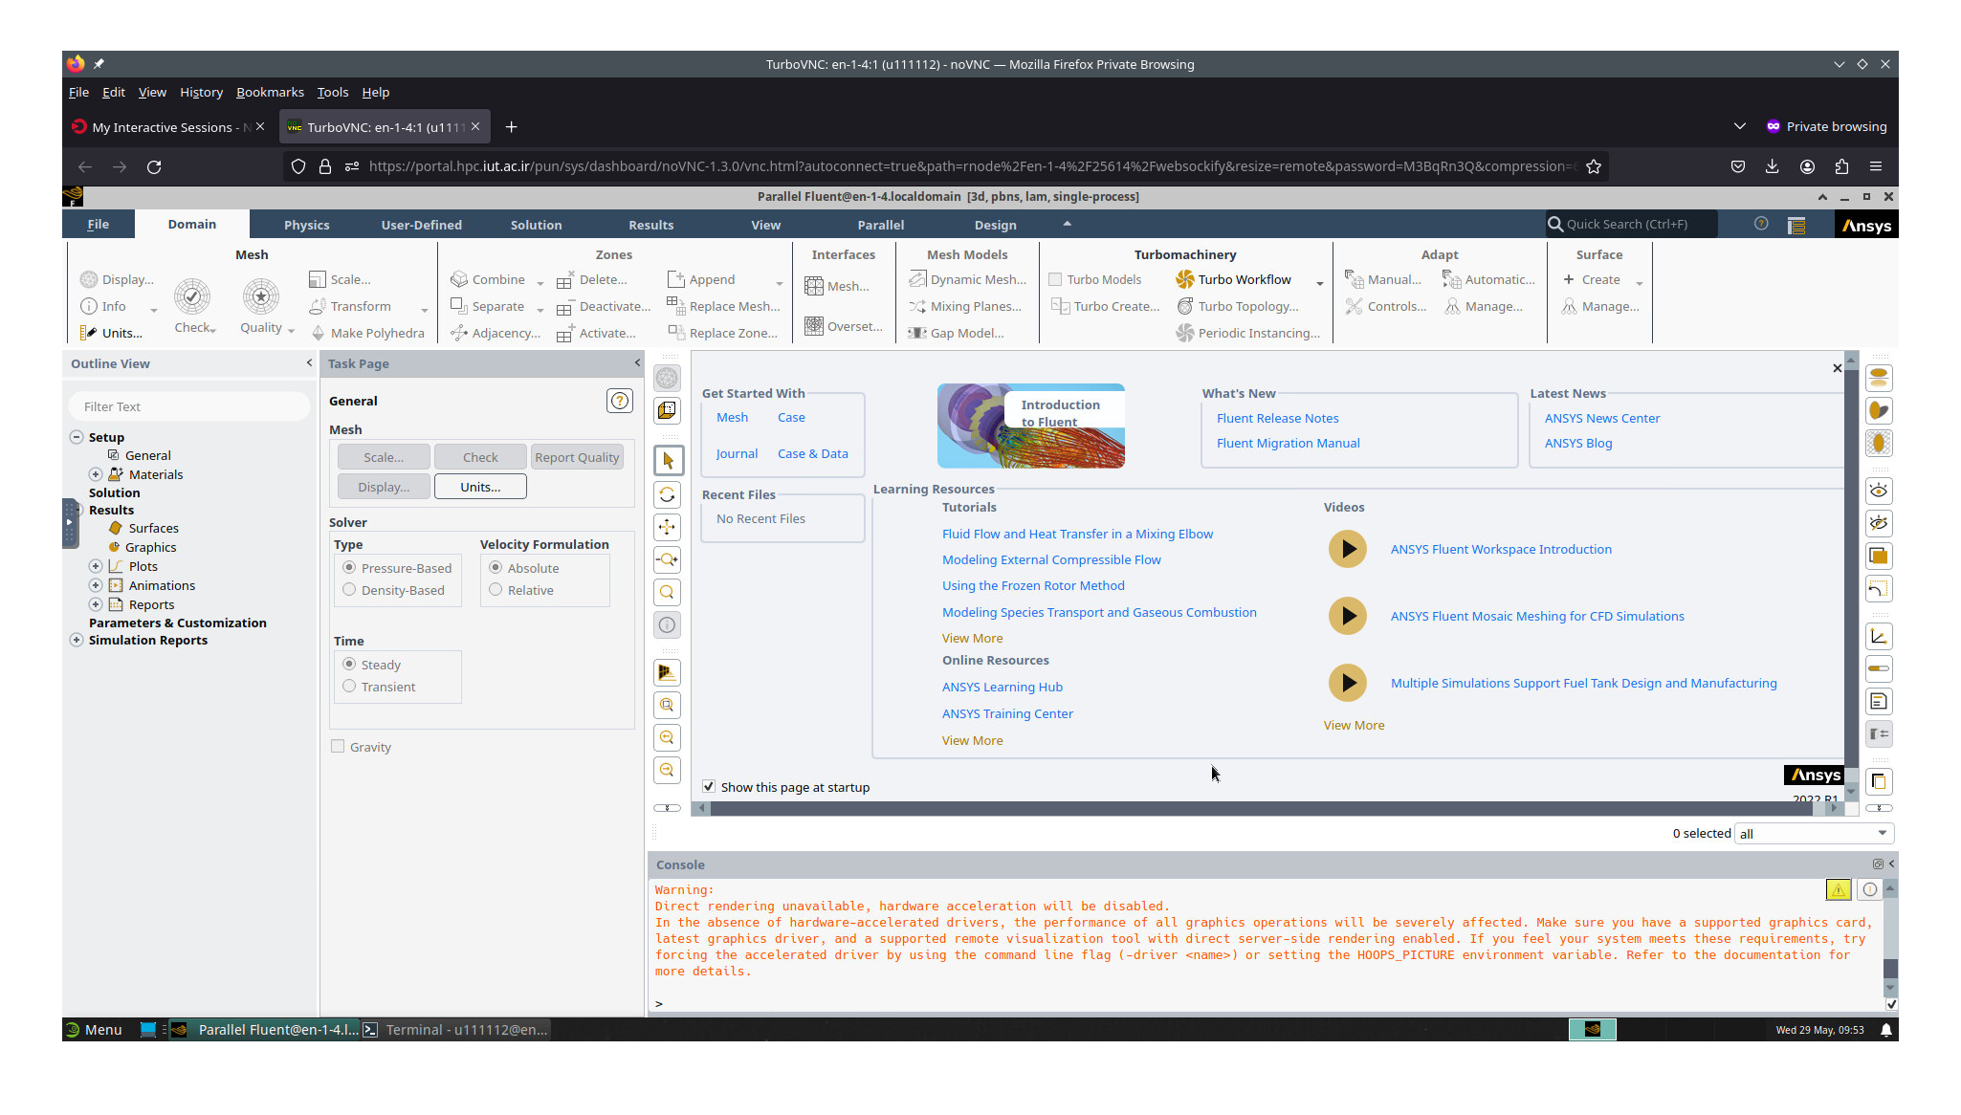The height and width of the screenshot is (1115, 1961).
Task: Choose Relative velocity formulation
Action: click(496, 590)
